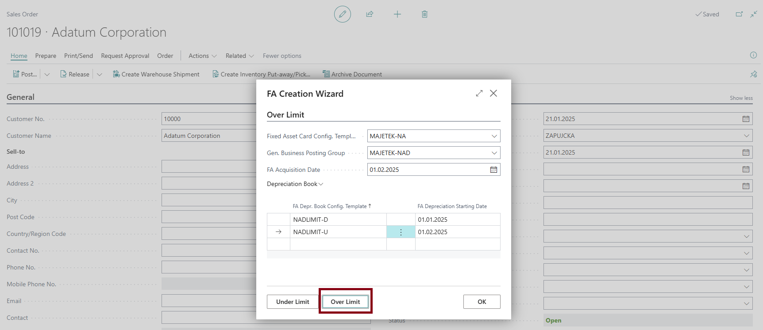This screenshot has height=330, width=763.
Task: Click the pin action bar icon
Action: point(754,74)
